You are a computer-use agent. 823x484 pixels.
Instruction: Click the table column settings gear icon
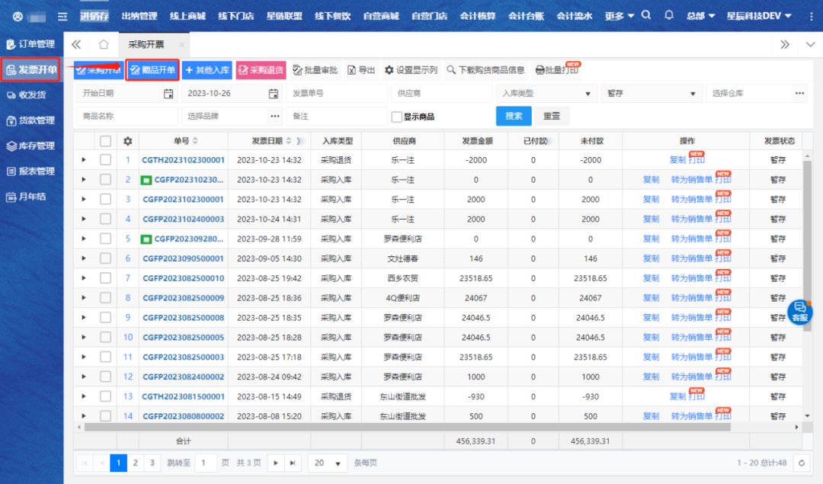[x=127, y=141]
